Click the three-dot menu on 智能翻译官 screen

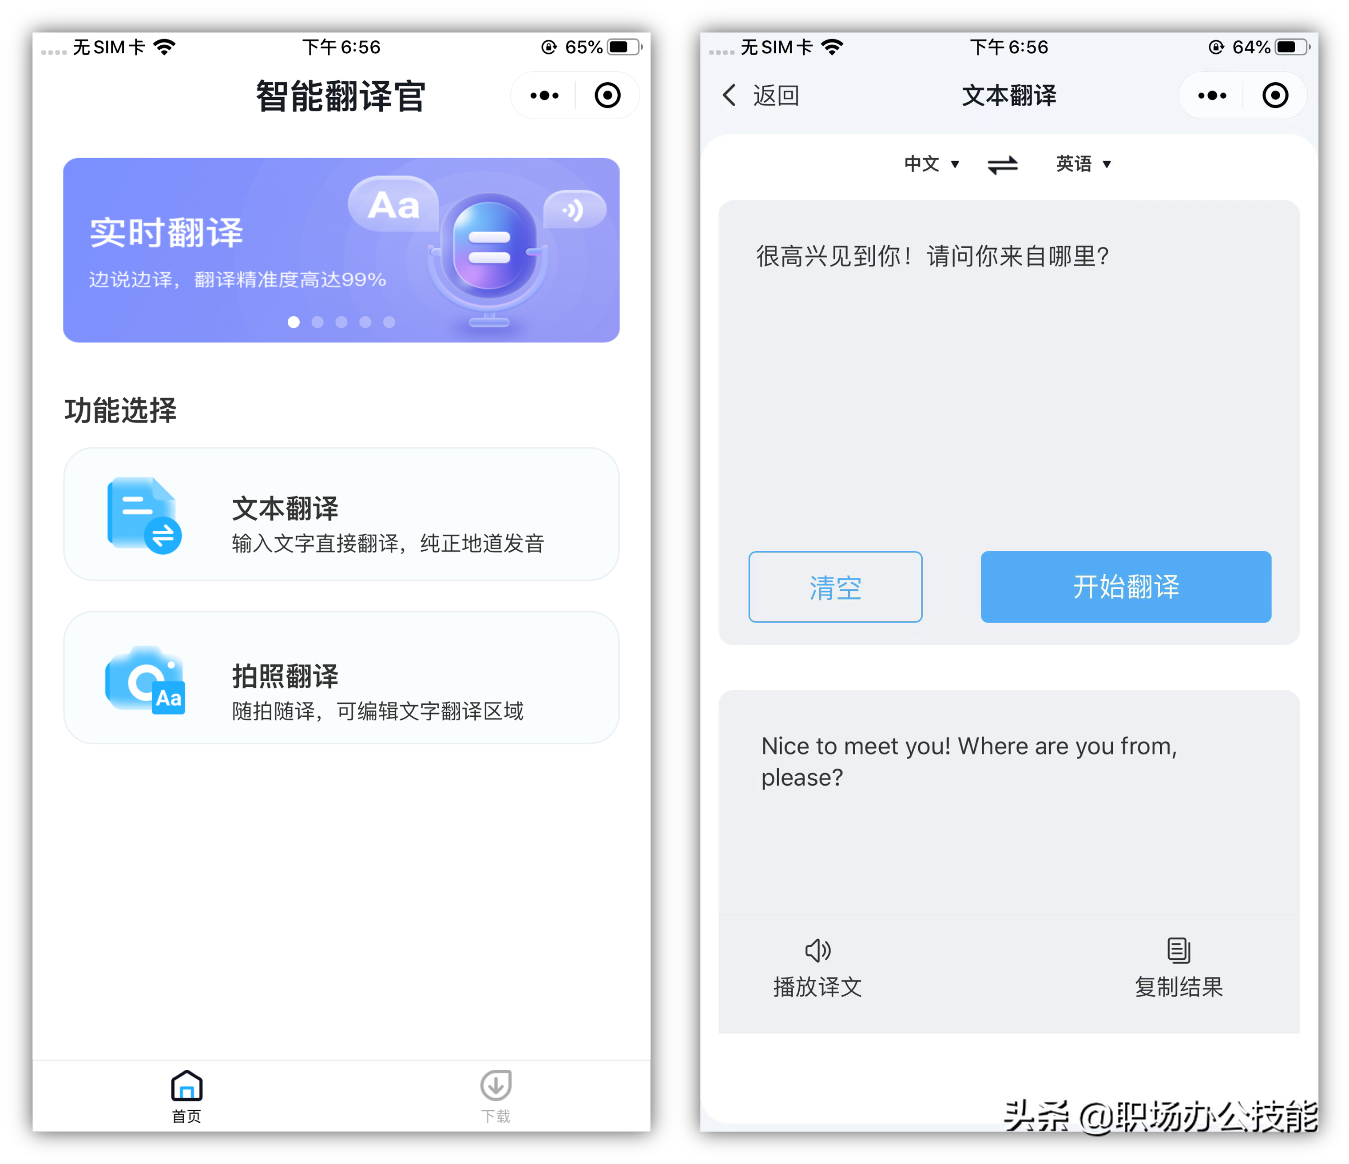click(x=545, y=97)
